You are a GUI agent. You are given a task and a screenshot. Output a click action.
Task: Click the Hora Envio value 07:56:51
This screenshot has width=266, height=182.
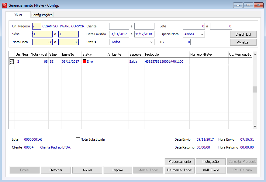pos(247,139)
